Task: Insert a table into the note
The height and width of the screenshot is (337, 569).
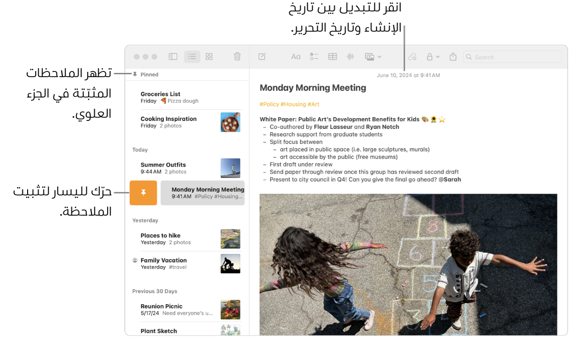Action: coord(333,57)
